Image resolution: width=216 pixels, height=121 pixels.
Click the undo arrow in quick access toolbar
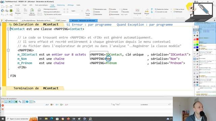pos(2,15)
